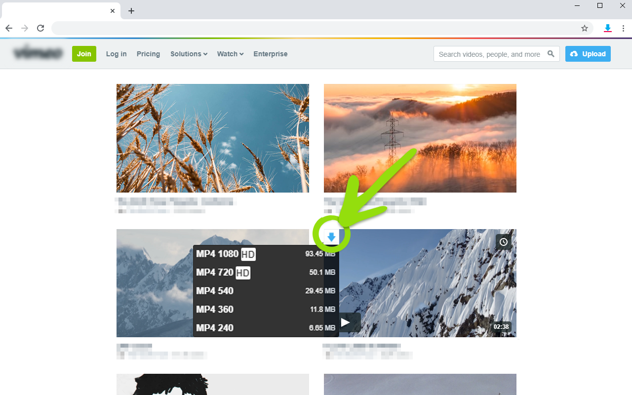
Task: Reload the page
Action: click(40, 28)
